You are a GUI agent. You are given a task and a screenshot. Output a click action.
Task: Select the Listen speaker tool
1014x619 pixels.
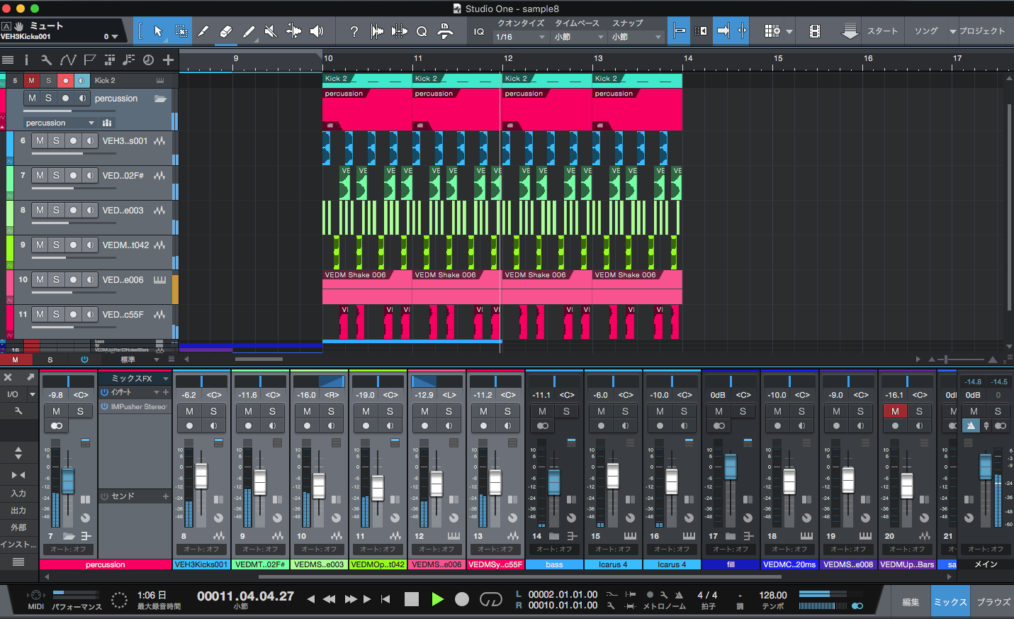tap(317, 31)
